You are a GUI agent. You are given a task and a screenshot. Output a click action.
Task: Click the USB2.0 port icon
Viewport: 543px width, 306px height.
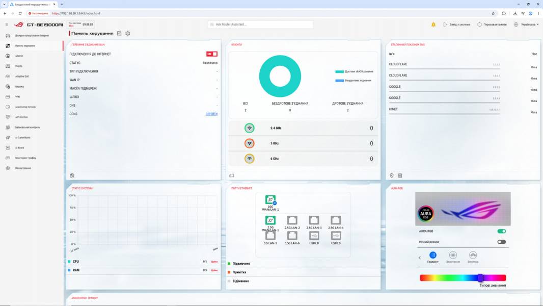coord(314,236)
